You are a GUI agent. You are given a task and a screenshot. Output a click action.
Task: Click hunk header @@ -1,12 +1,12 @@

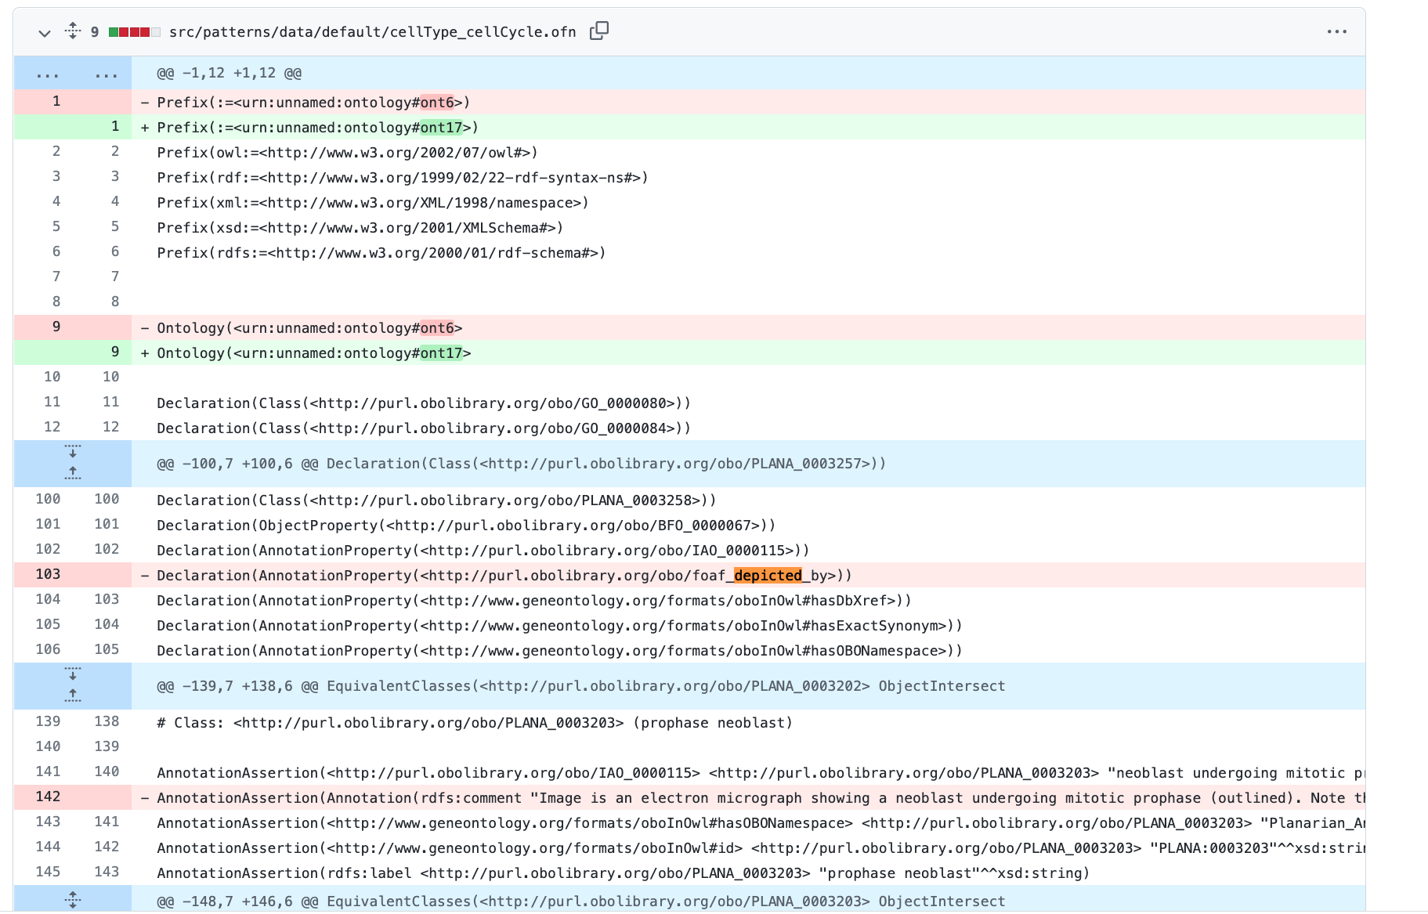click(230, 74)
